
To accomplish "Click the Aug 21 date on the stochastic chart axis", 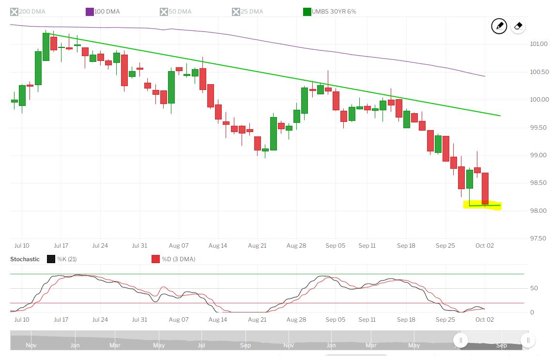I will coord(257,320).
